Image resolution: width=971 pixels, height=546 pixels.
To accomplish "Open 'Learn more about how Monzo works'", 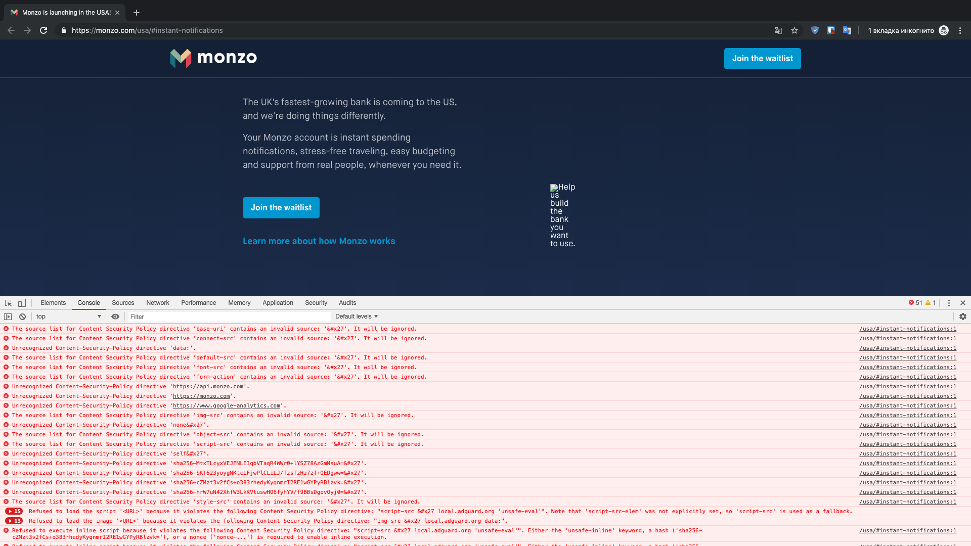I will (x=319, y=241).
